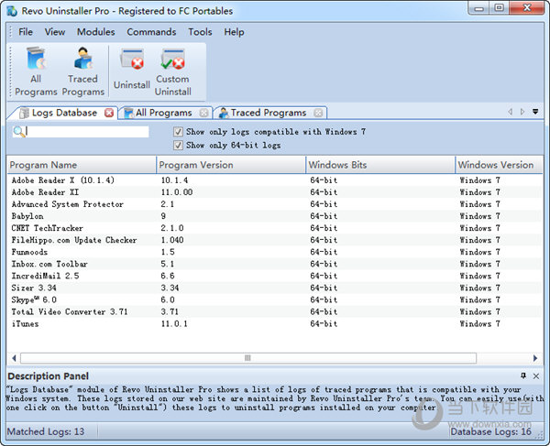
Task: Open the Help menu
Action: coord(234,32)
